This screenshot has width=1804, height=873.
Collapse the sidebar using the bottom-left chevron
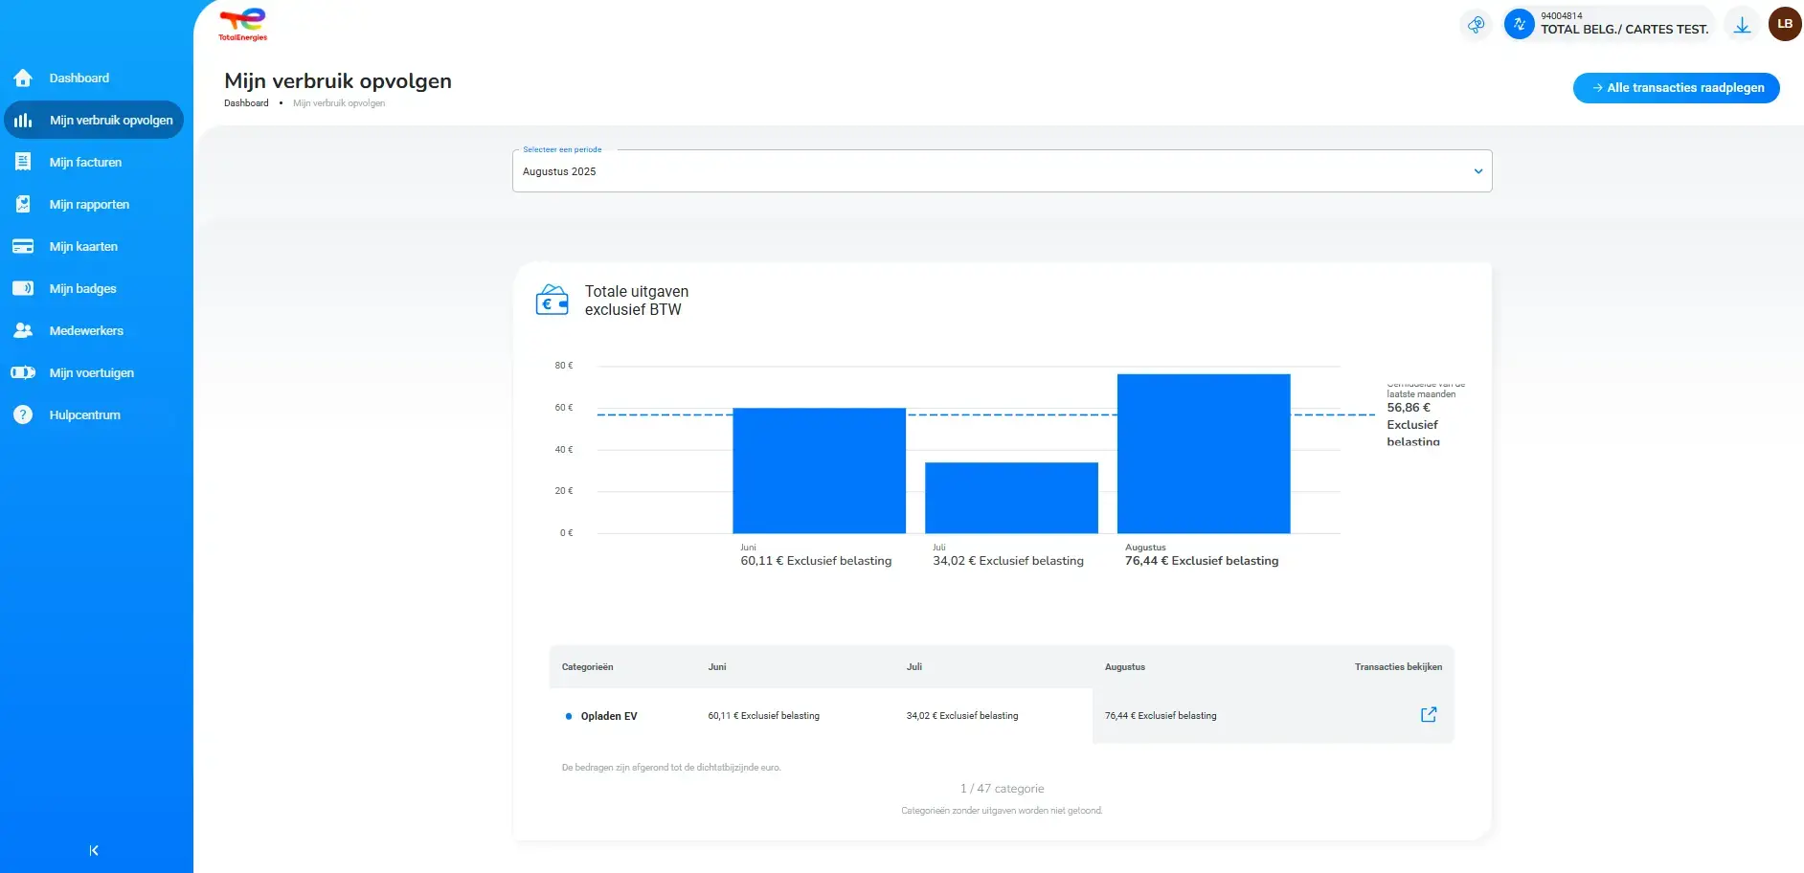tap(93, 850)
